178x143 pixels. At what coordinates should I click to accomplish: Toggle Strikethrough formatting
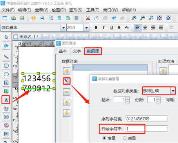(119, 28)
